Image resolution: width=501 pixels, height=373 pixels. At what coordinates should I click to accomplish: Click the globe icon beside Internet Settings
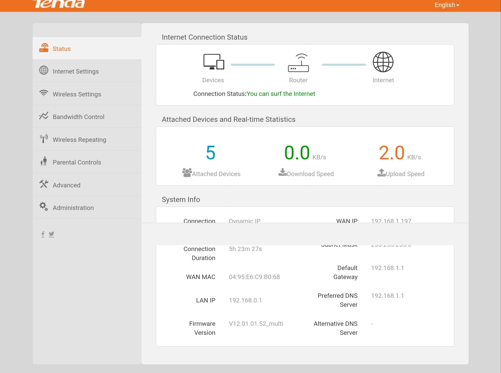coord(44,70)
